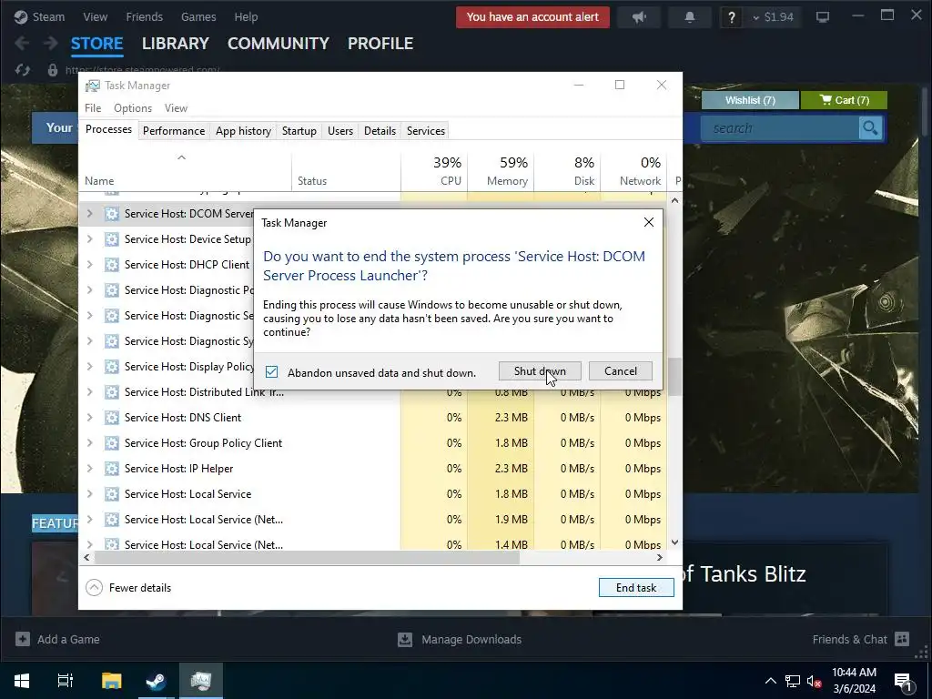Close the end process dialog with X
This screenshot has width=932, height=699.
(x=648, y=222)
